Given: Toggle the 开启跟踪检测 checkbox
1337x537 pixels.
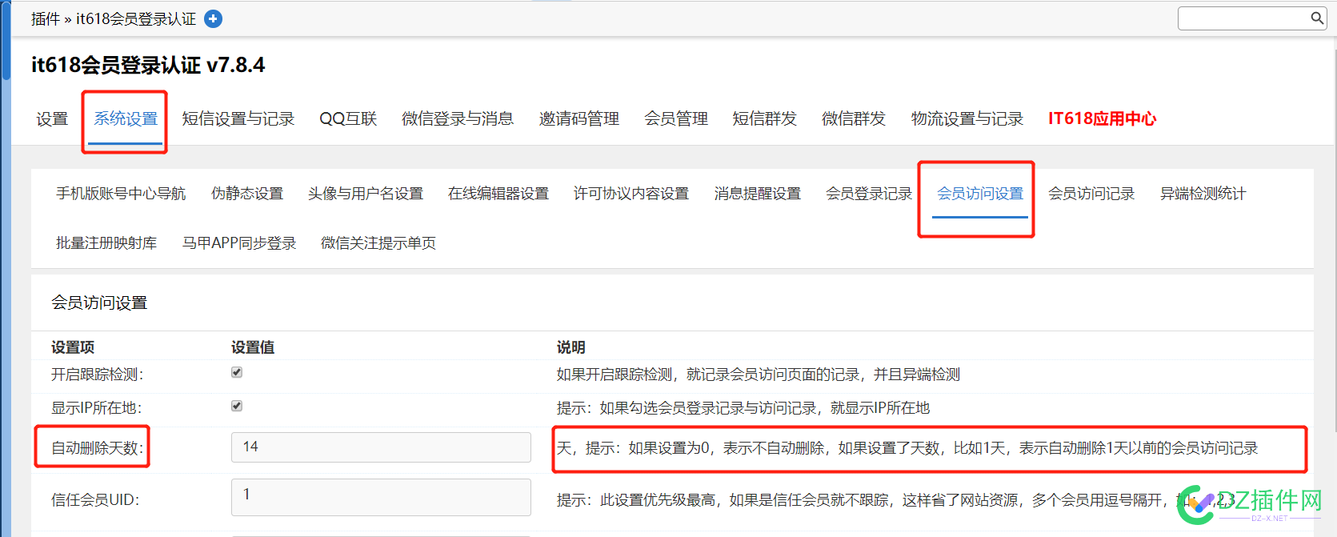Looking at the screenshot, I should pos(237,372).
